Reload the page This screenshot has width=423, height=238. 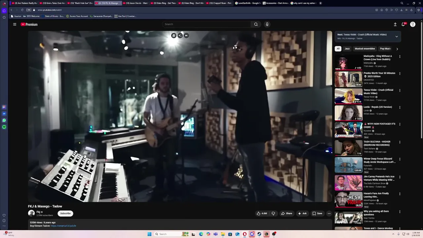pyautogui.click(x=22, y=10)
